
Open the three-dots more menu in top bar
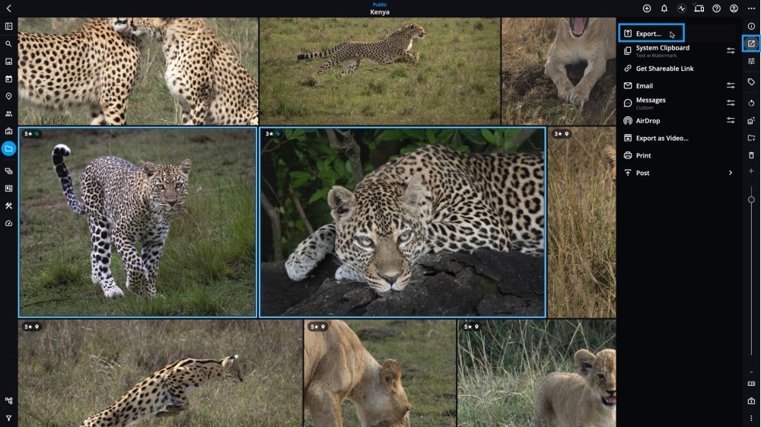(751, 8)
